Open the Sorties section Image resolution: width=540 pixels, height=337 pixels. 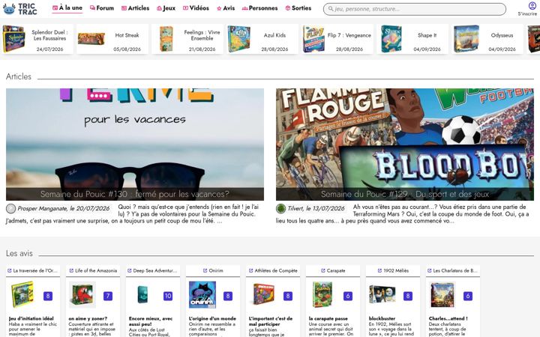(x=298, y=8)
